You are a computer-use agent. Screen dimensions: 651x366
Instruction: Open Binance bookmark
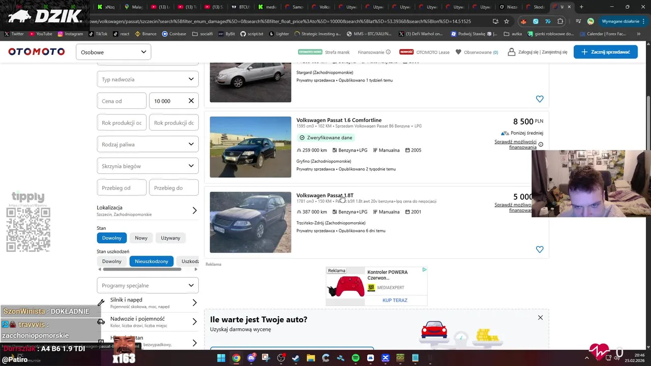coord(145,34)
